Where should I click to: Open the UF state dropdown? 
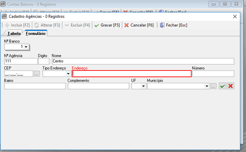143,86
